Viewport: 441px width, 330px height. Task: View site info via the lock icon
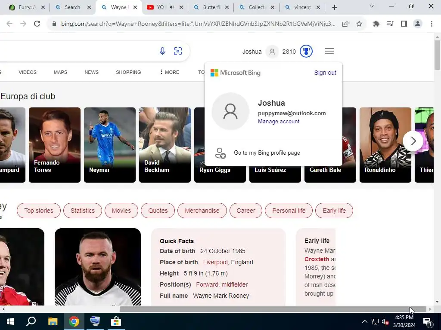54,24
